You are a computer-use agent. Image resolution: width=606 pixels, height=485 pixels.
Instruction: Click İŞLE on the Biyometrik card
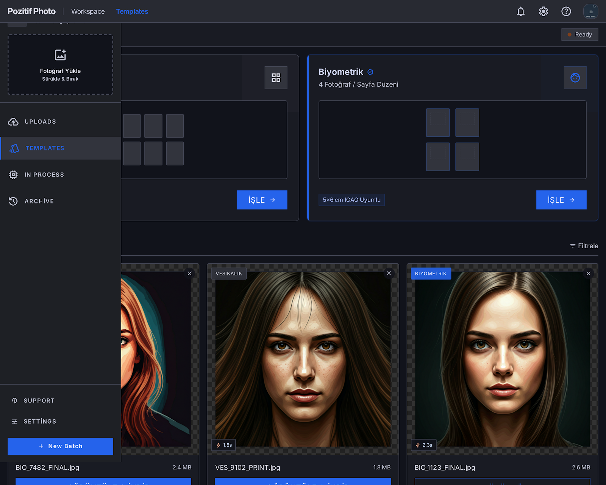tap(561, 200)
